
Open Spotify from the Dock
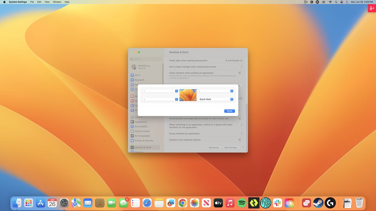[242, 203]
